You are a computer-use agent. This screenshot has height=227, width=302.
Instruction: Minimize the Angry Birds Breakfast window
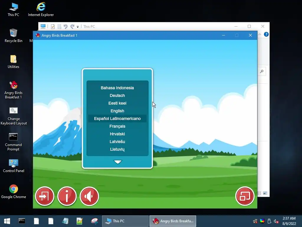224,35
